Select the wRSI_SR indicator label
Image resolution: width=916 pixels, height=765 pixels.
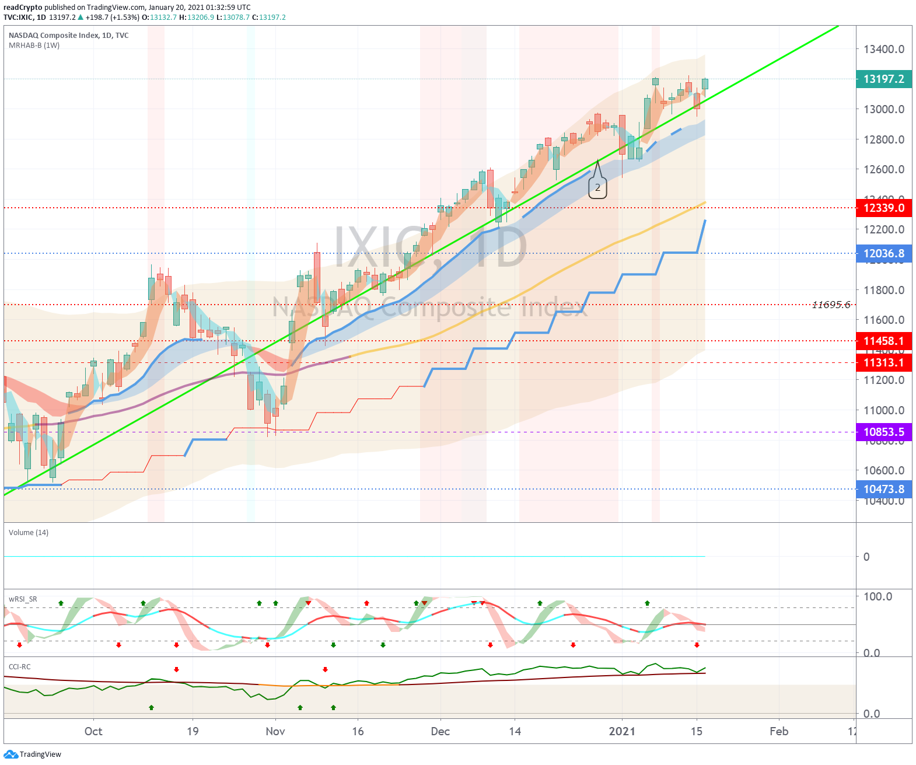23,599
